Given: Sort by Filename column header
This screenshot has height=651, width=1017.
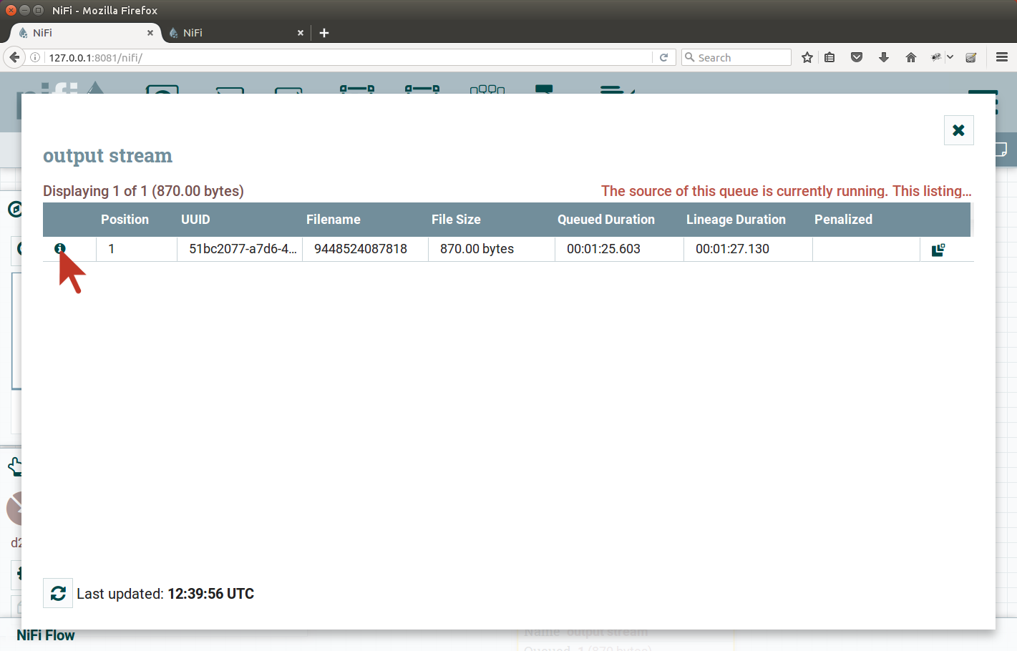Looking at the screenshot, I should 333,220.
